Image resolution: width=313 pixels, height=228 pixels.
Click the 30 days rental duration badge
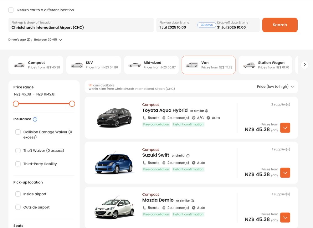pyautogui.click(x=206, y=25)
